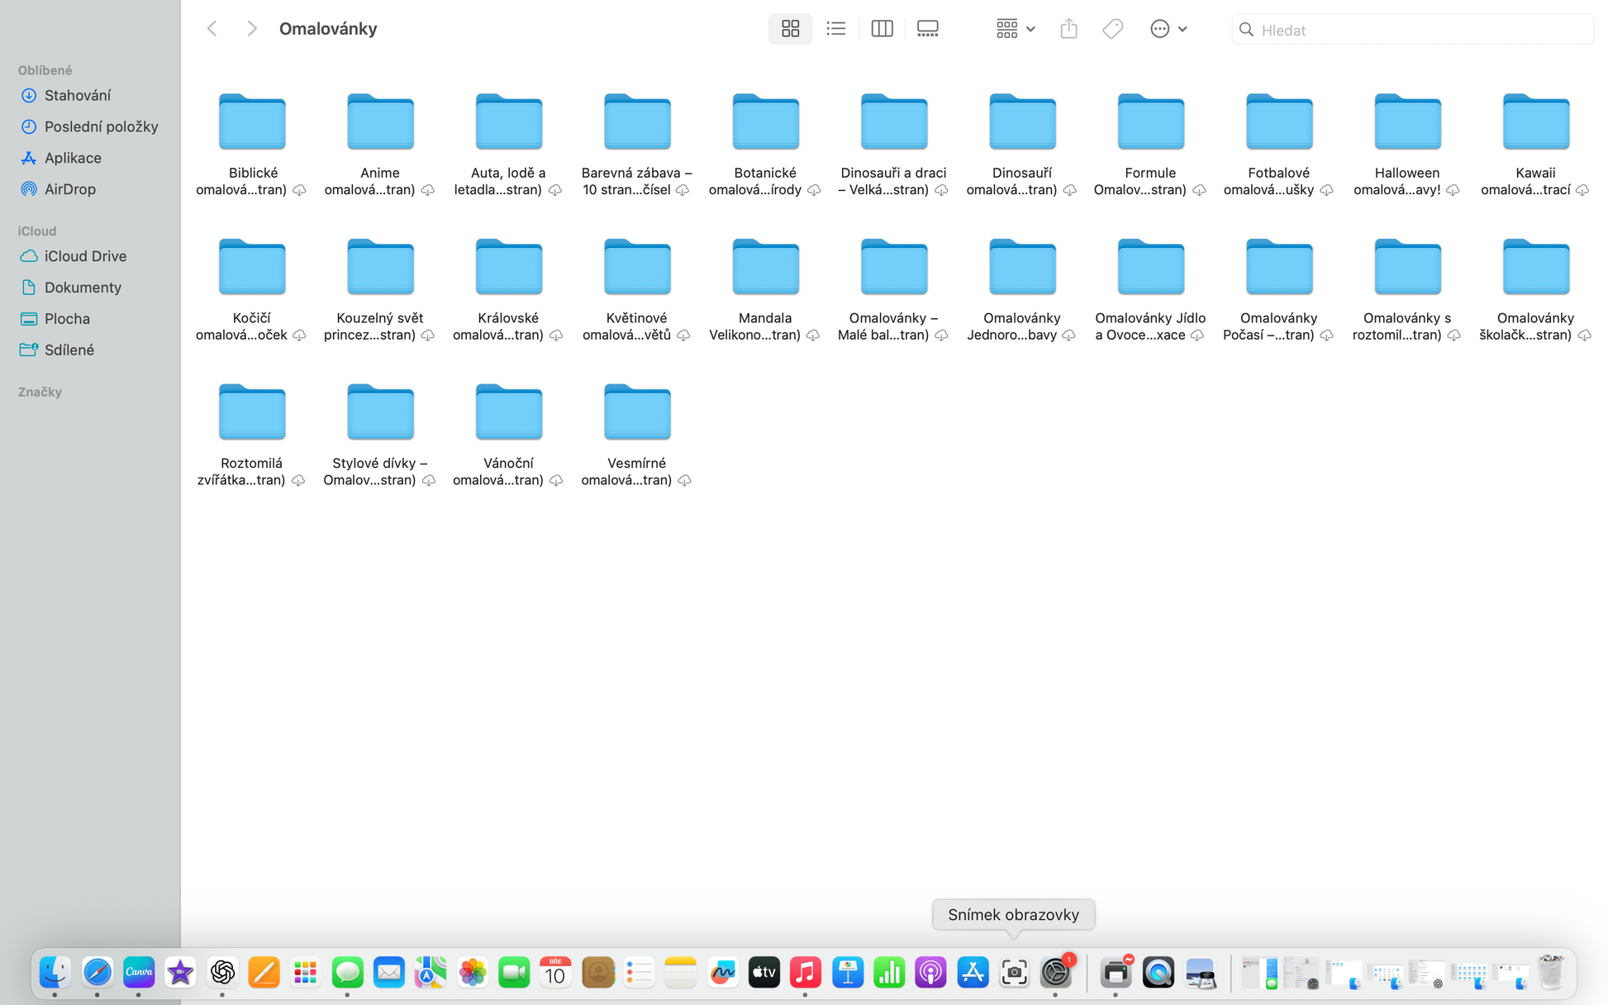1608x1005 pixels.
Task: Open iCloud Drive in sidebar
Action: click(x=85, y=256)
